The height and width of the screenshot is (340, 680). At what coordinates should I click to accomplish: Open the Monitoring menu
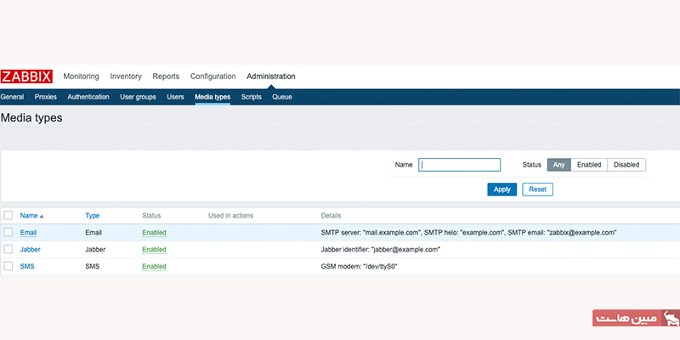(81, 76)
